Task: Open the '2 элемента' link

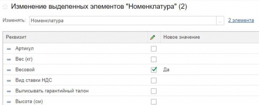Action: coord(241,20)
